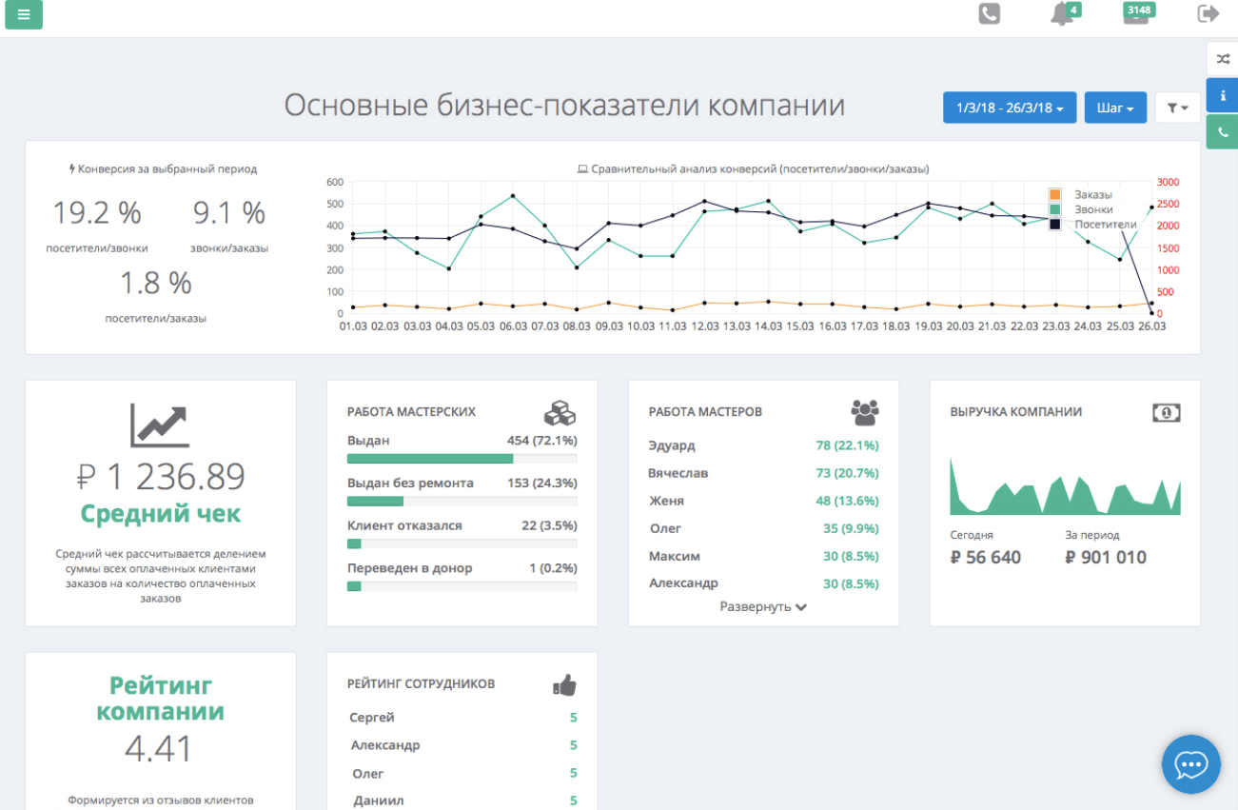Expand the masters list via Развернуть
The height and width of the screenshot is (810, 1238).
[761, 606]
